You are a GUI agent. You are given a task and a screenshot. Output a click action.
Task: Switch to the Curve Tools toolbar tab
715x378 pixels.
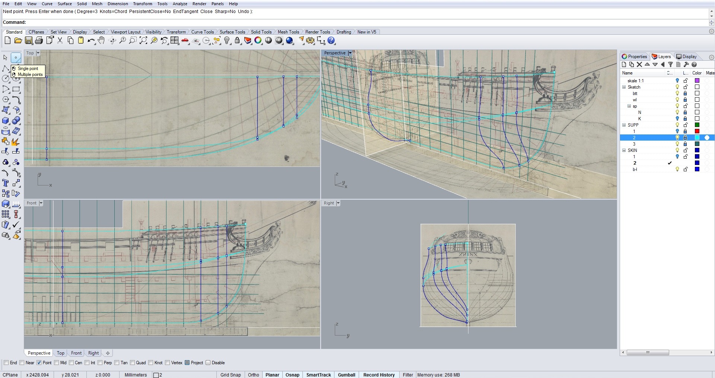[202, 32]
